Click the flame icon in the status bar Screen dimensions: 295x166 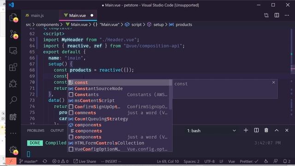[266, 161]
